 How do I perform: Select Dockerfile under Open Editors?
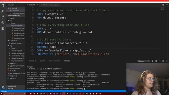pyautogui.click(x=15, y=11)
